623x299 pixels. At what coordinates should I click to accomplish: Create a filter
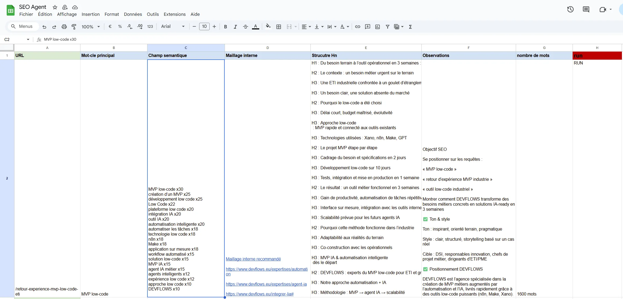coord(388,26)
